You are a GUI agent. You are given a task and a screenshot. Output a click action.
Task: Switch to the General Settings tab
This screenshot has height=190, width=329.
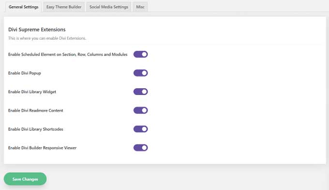click(24, 7)
